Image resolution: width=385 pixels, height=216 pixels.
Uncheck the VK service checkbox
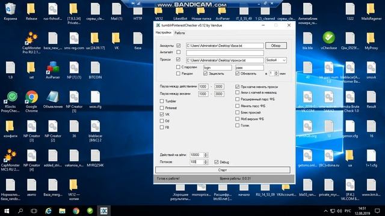click(x=162, y=115)
